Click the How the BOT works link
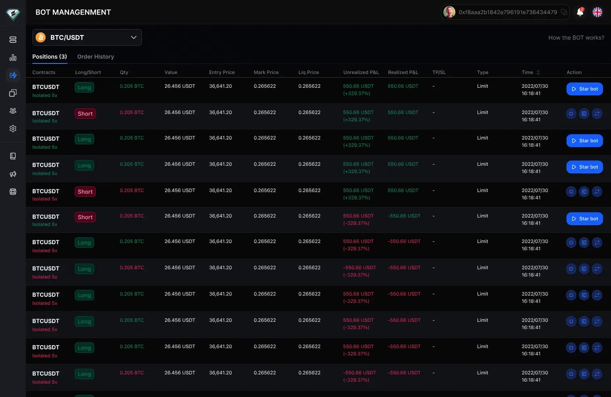The height and width of the screenshot is (397, 611). coord(576,37)
